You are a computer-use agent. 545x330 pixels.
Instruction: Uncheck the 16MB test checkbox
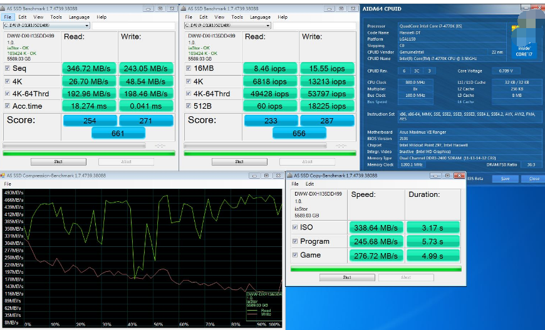[189, 68]
